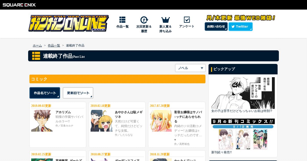
Task: Click the pickup manga banner image
Action: point(243,93)
